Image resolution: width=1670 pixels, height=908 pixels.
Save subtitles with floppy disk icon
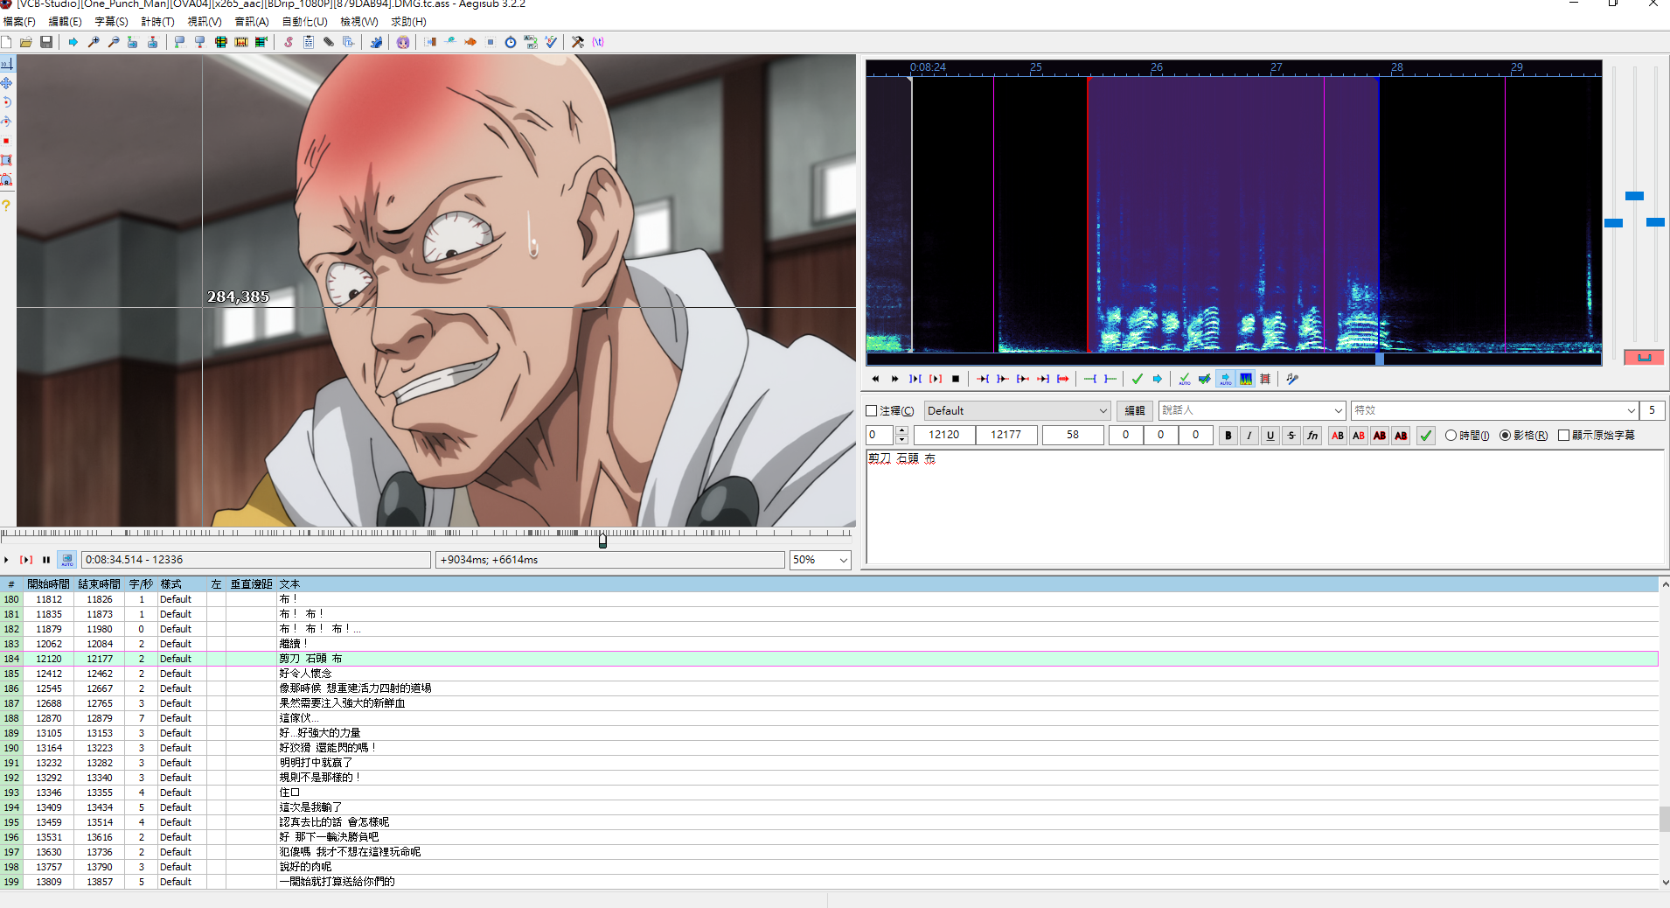[46, 42]
